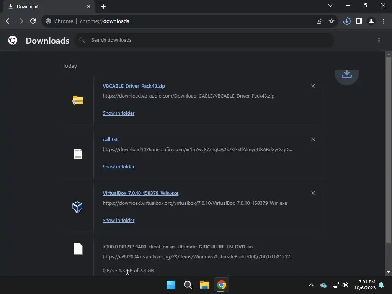This screenshot has width=392, height=294.
Task: Focus the Search downloads field
Action: coord(204,40)
